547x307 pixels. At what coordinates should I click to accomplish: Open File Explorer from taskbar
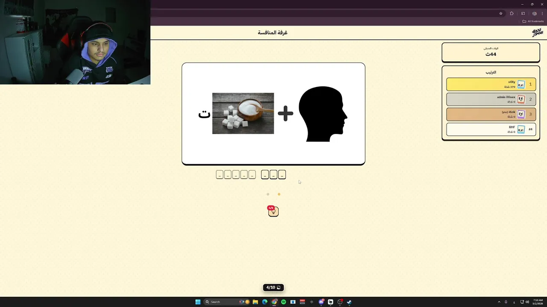coord(255,302)
